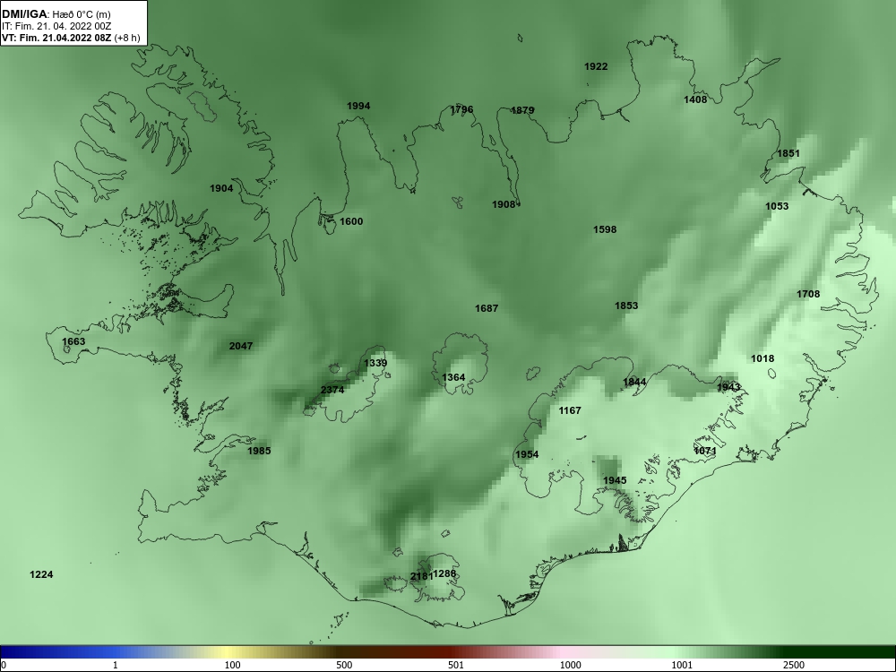Screen dimensions: 896x672
Task: Select the 1853 height label
Action: click(x=626, y=306)
